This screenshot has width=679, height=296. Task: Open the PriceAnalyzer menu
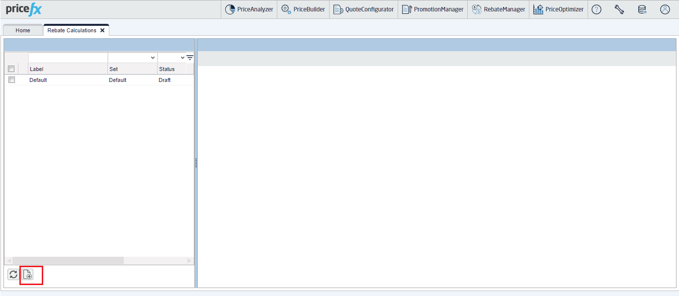click(249, 9)
